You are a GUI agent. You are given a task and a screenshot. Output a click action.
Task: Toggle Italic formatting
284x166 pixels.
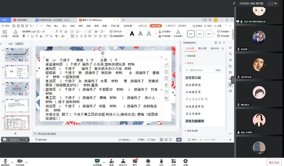click(x=28, y=36)
